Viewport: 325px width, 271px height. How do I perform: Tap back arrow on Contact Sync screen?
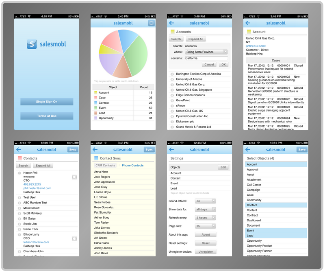95,149
